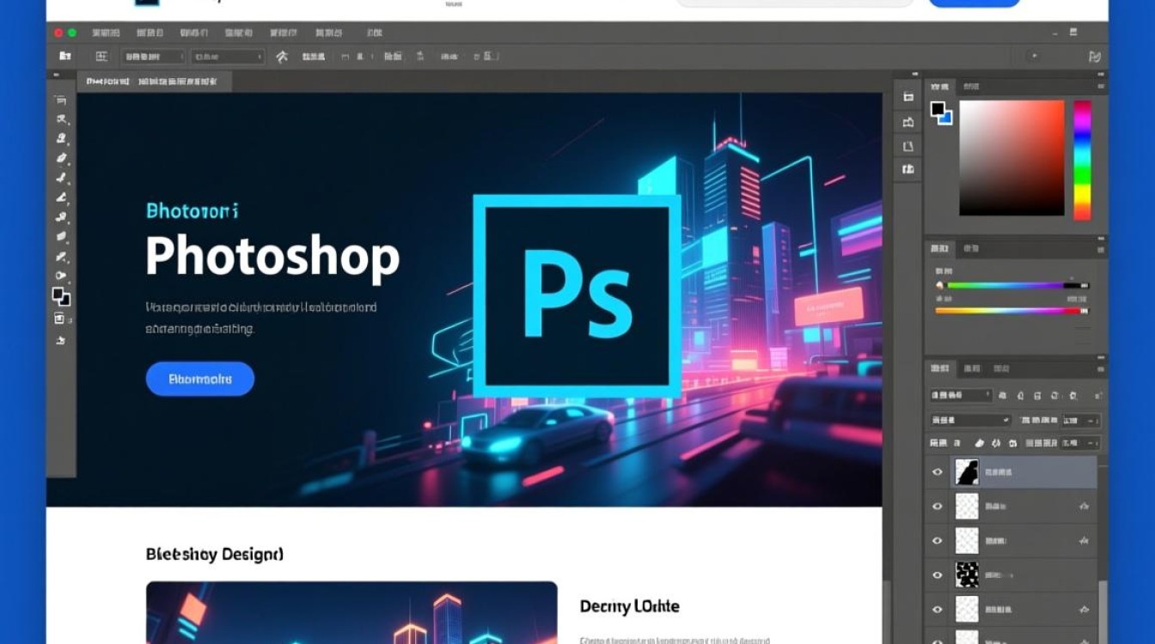Click the foreground/background swatch in the left toolbar
Screen dimensions: 1155x644
pos(61,297)
